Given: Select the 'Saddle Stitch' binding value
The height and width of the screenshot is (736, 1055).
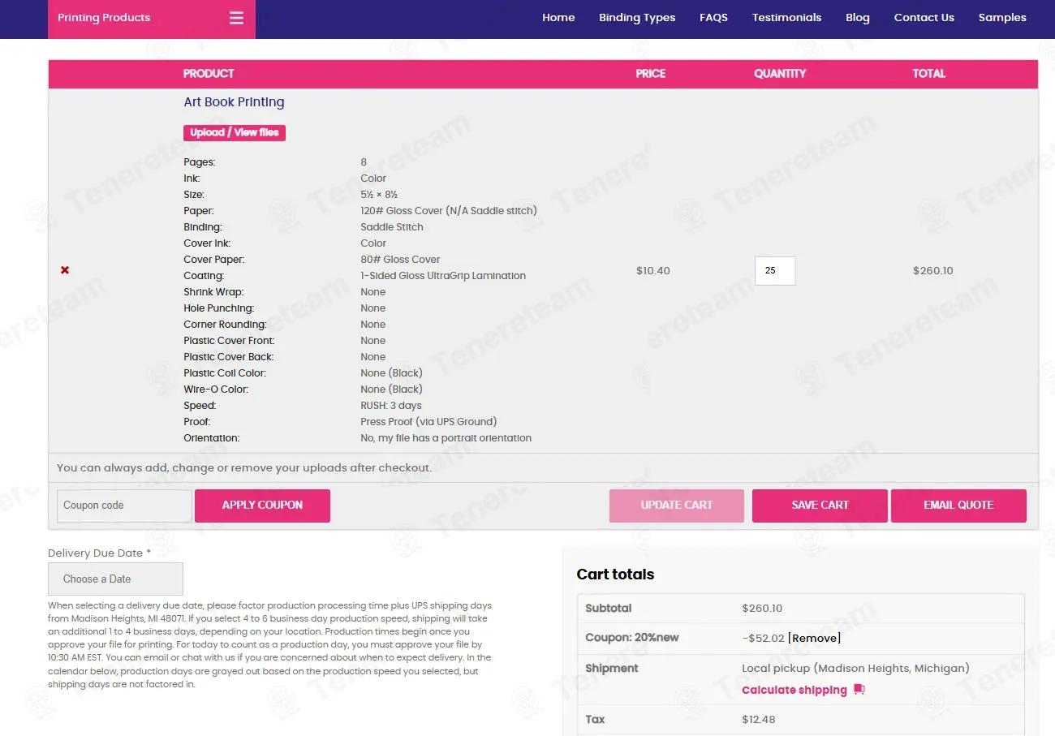Looking at the screenshot, I should click(x=392, y=227).
